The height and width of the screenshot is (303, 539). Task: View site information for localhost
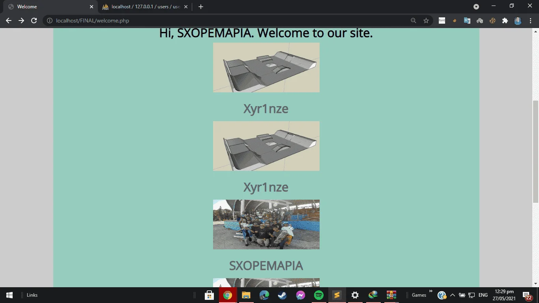coord(50,21)
